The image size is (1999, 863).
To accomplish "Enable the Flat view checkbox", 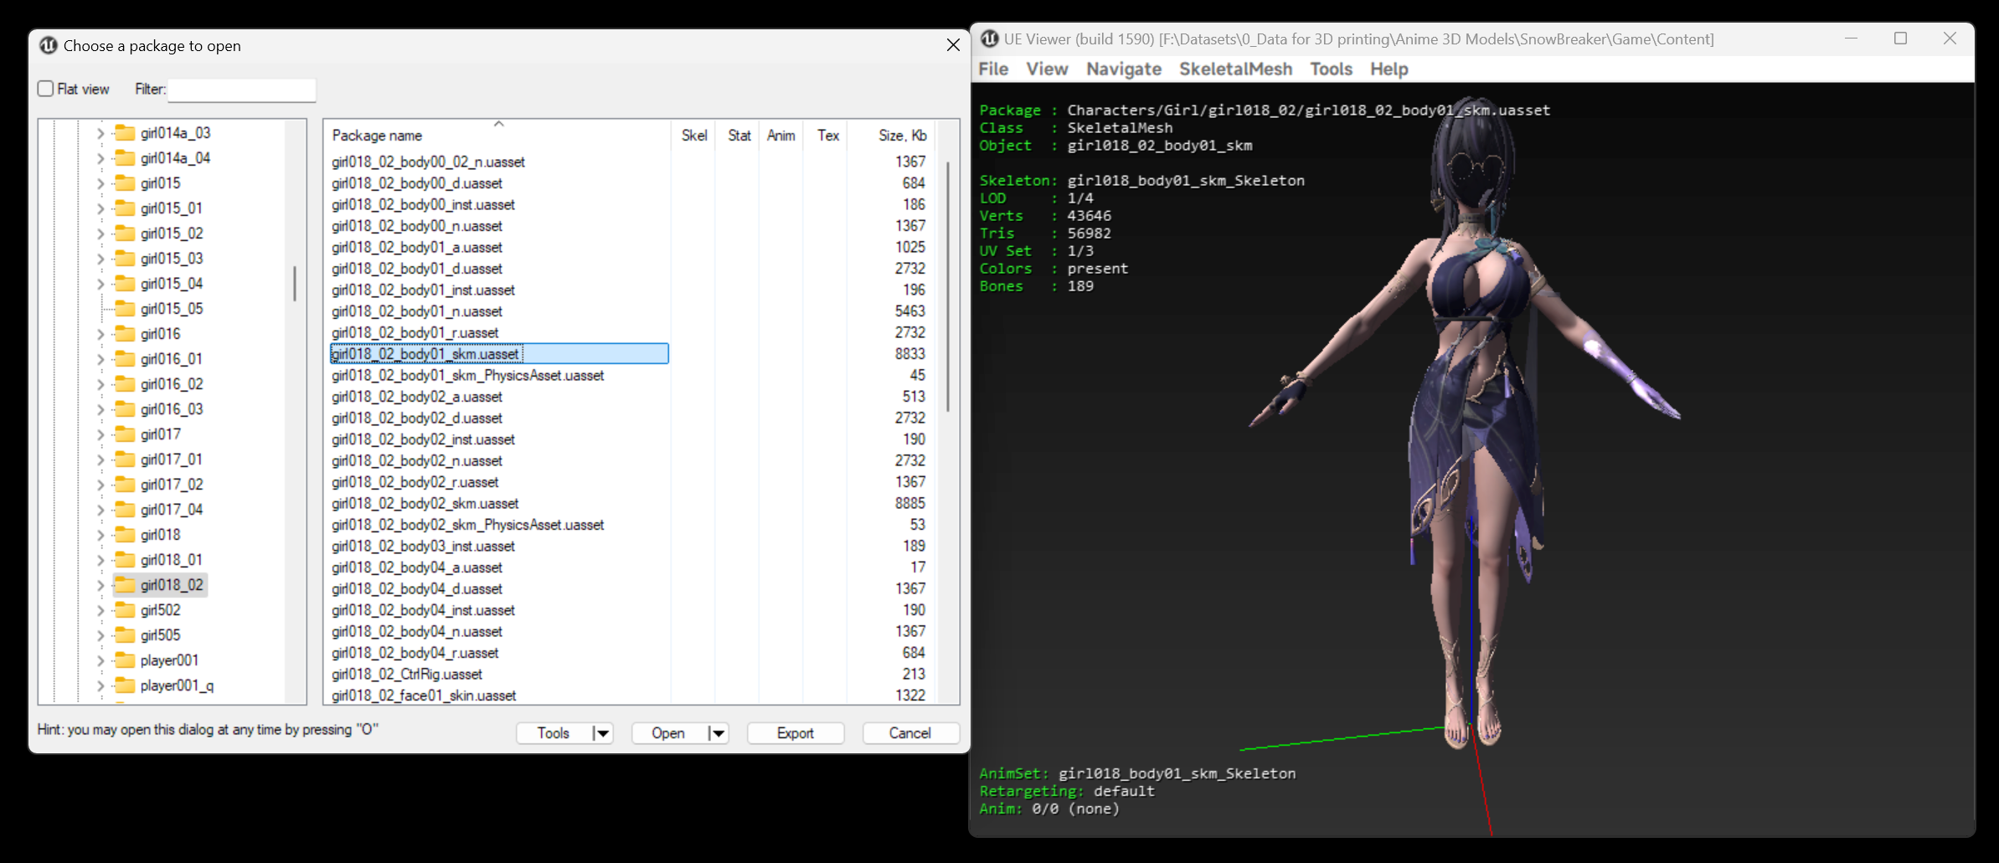I will 46,89.
